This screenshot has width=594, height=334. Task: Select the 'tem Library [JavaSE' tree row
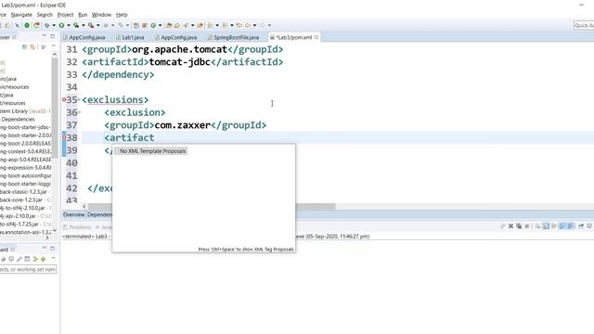coord(25,111)
